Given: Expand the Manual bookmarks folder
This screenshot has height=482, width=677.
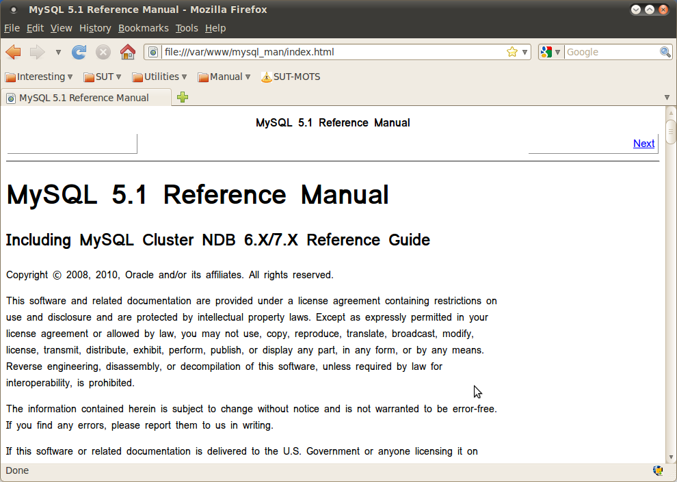Looking at the screenshot, I should click(x=224, y=77).
